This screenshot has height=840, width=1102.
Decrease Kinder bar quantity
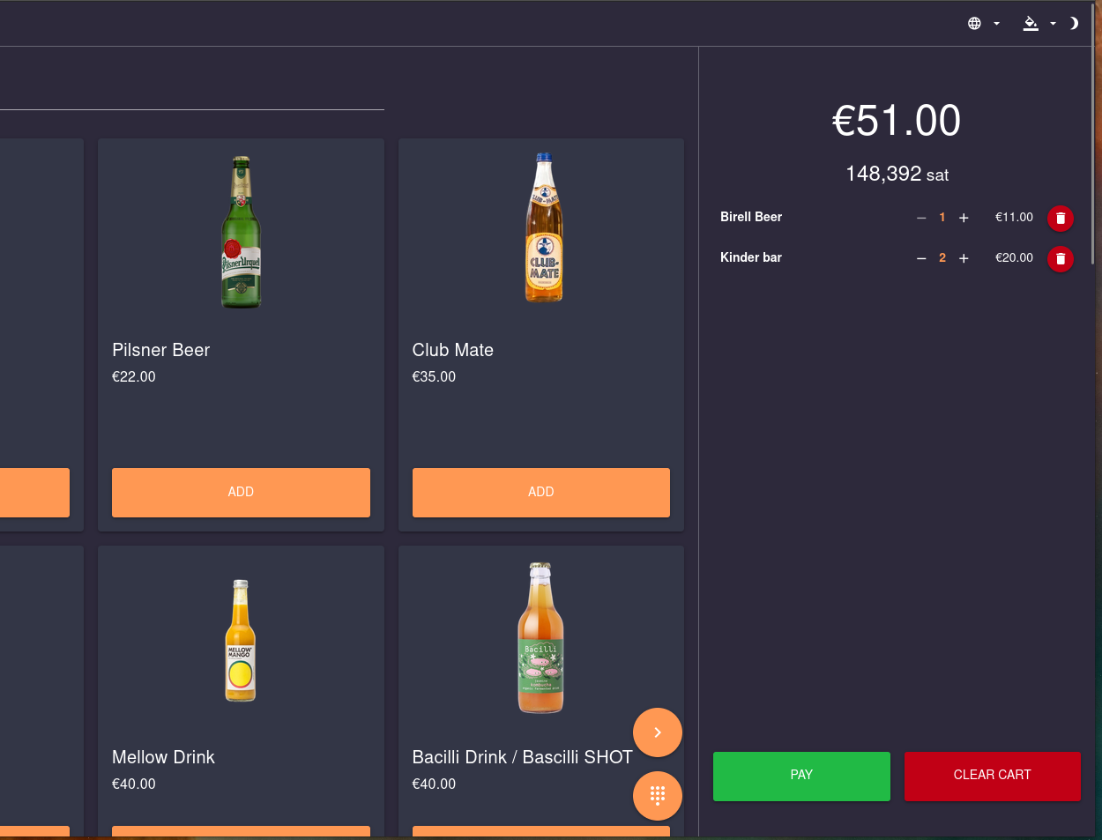(x=921, y=258)
